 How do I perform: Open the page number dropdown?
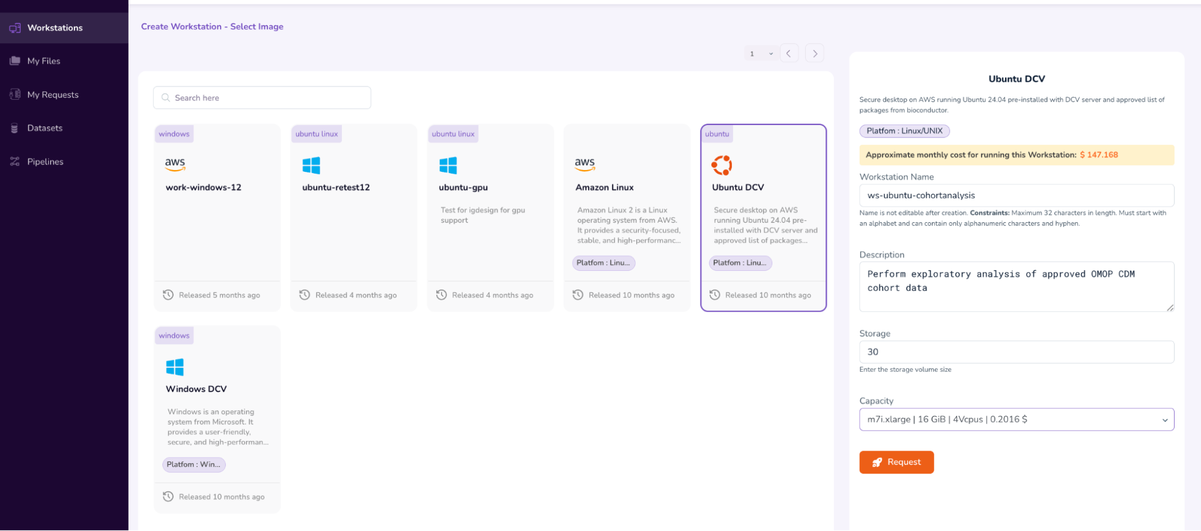(x=760, y=53)
